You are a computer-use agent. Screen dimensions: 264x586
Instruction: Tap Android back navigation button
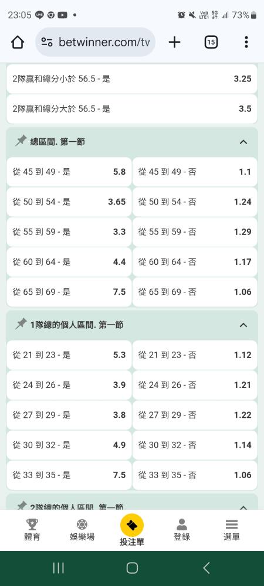(x=206, y=568)
